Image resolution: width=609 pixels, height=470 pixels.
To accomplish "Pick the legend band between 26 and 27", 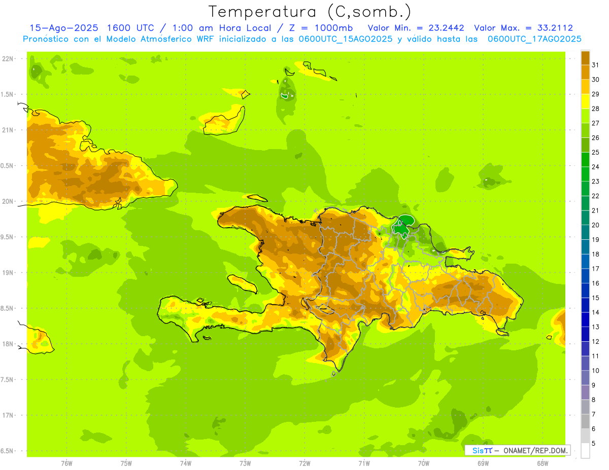I will tap(585, 130).
